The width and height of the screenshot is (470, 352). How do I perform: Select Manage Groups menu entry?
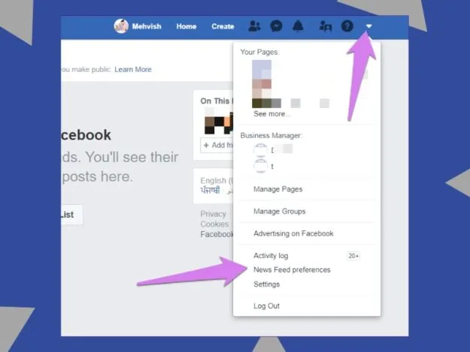tap(279, 212)
